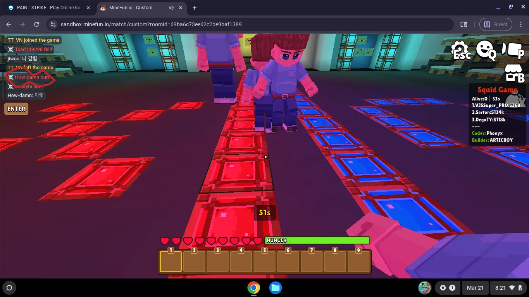The height and width of the screenshot is (297, 529).
Task: Open Chrome from the shelf
Action: (254, 288)
